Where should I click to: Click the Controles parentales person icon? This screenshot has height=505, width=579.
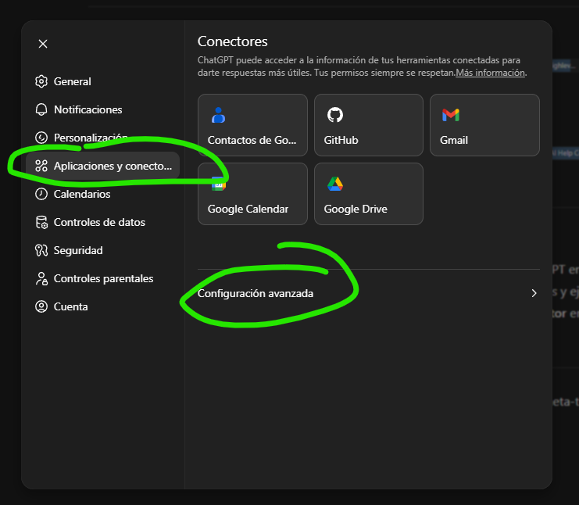point(41,278)
